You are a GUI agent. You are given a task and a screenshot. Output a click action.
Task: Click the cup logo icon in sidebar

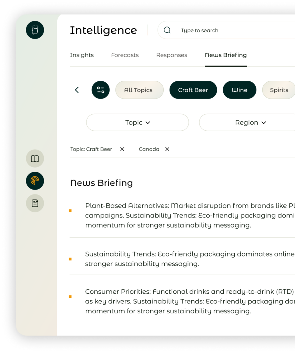(35, 30)
